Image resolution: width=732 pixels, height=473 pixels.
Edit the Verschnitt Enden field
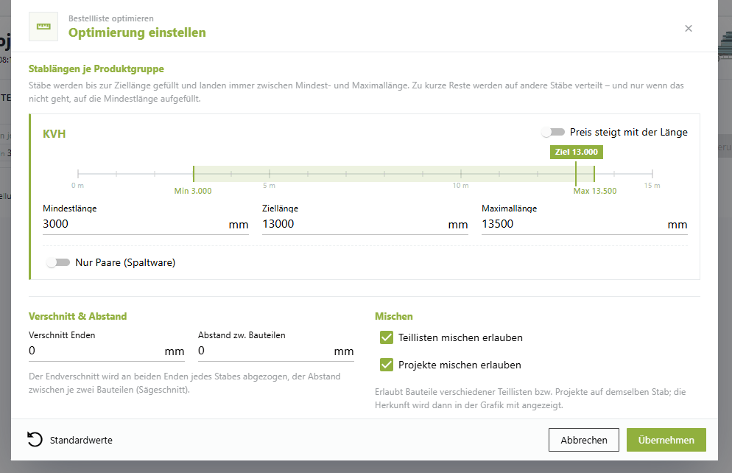107,351
